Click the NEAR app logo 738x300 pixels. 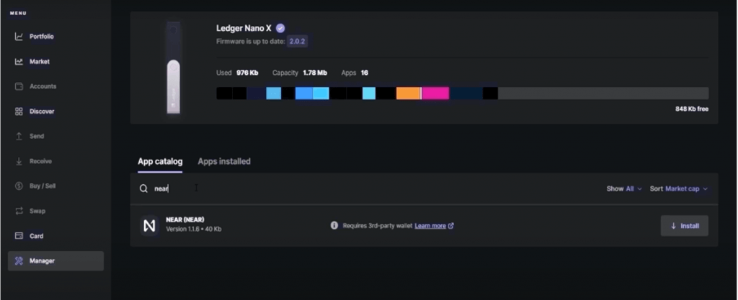(149, 226)
